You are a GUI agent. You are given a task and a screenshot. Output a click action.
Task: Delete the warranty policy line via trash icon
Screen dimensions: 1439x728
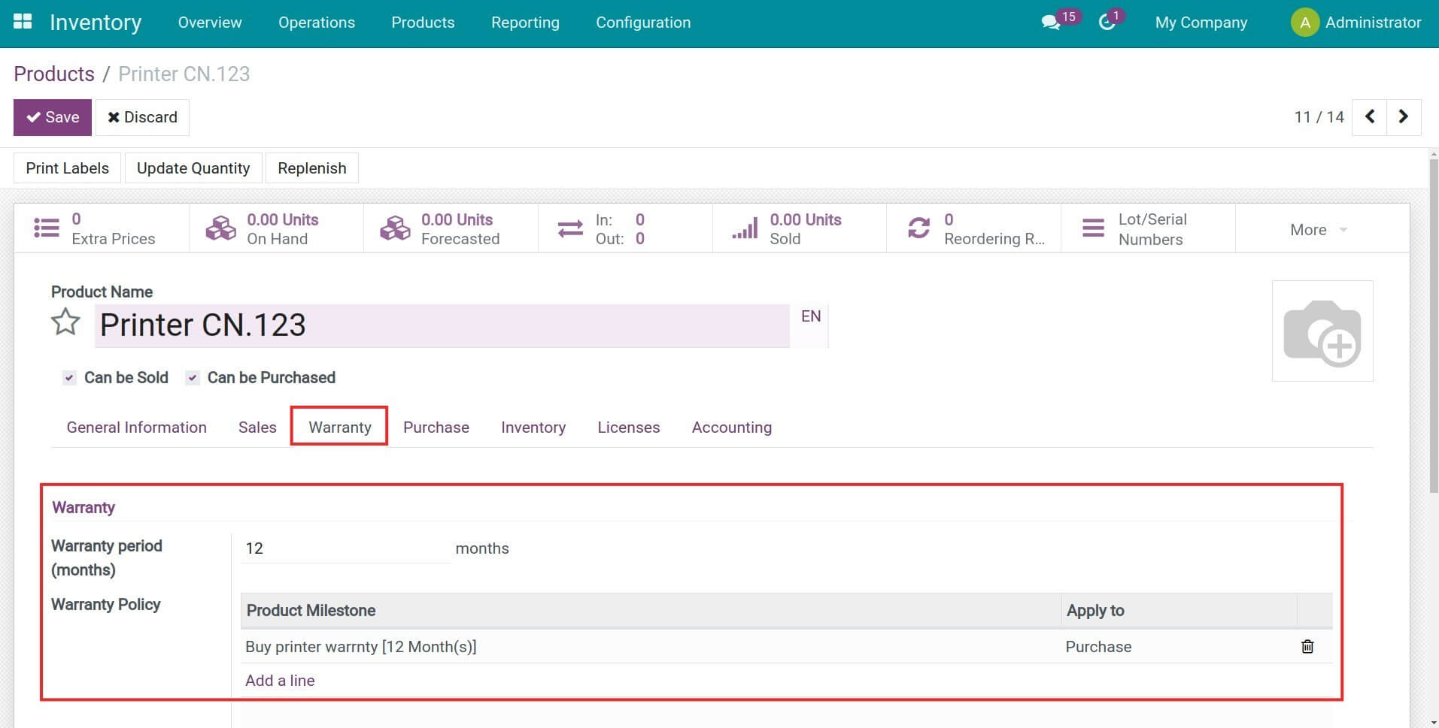point(1307,647)
